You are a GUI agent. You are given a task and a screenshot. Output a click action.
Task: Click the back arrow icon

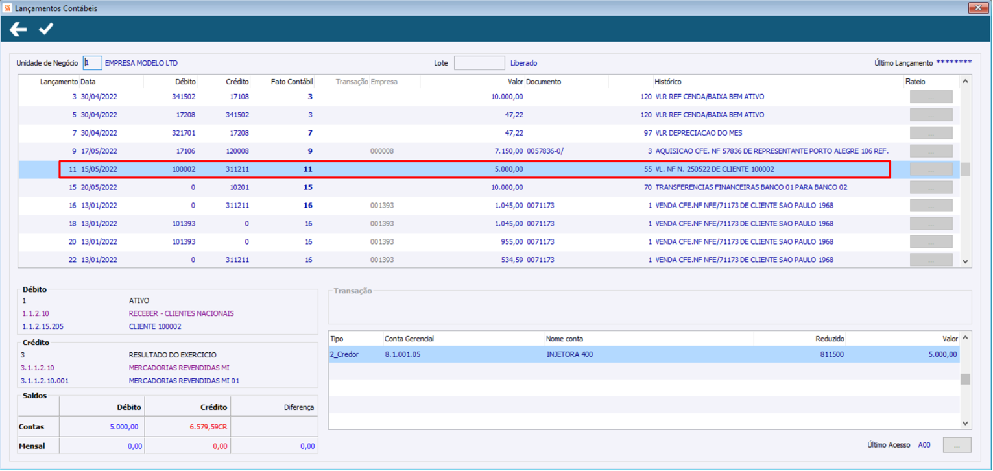click(18, 29)
